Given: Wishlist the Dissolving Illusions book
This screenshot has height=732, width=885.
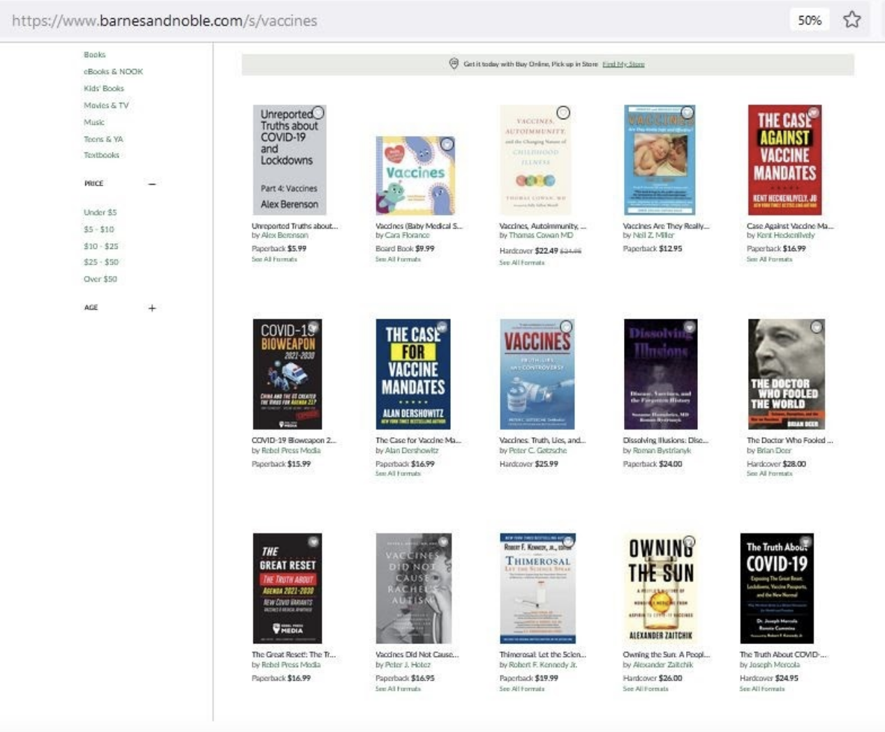Looking at the screenshot, I should pos(690,326).
